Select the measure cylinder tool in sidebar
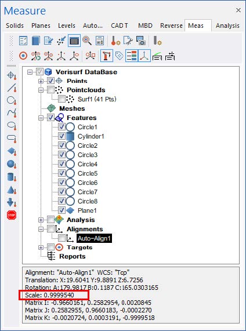Viewport: 246px width, 331px height. 12,177
